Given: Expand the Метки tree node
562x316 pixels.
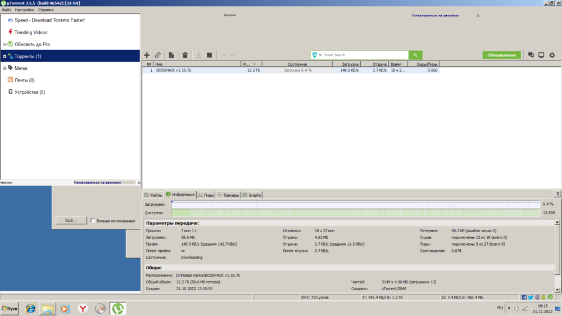Looking at the screenshot, I should pyautogui.click(x=4, y=68).
